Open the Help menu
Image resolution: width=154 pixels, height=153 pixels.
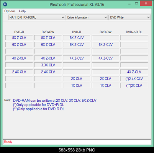(x=22, y=11)
